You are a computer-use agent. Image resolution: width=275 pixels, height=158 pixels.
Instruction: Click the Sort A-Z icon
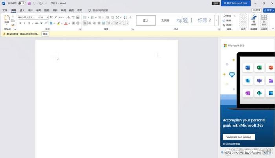pos(125,17)
